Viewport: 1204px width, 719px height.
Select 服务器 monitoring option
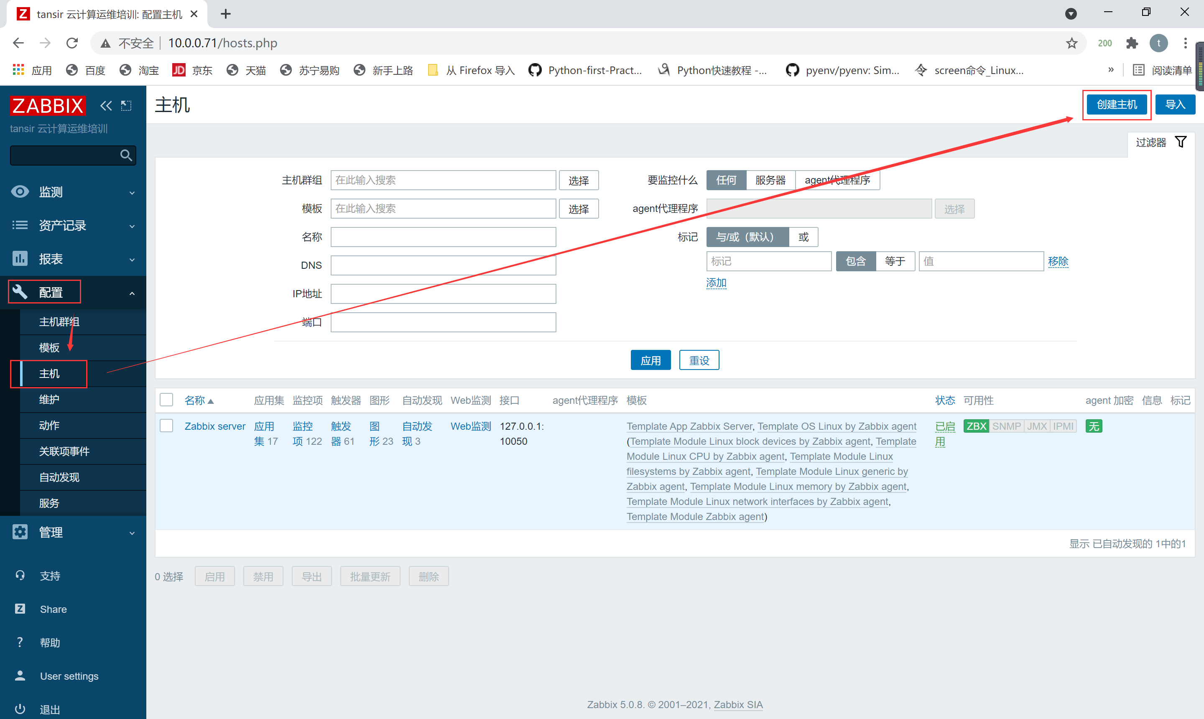pyautogui.click(x=770, y=180)
